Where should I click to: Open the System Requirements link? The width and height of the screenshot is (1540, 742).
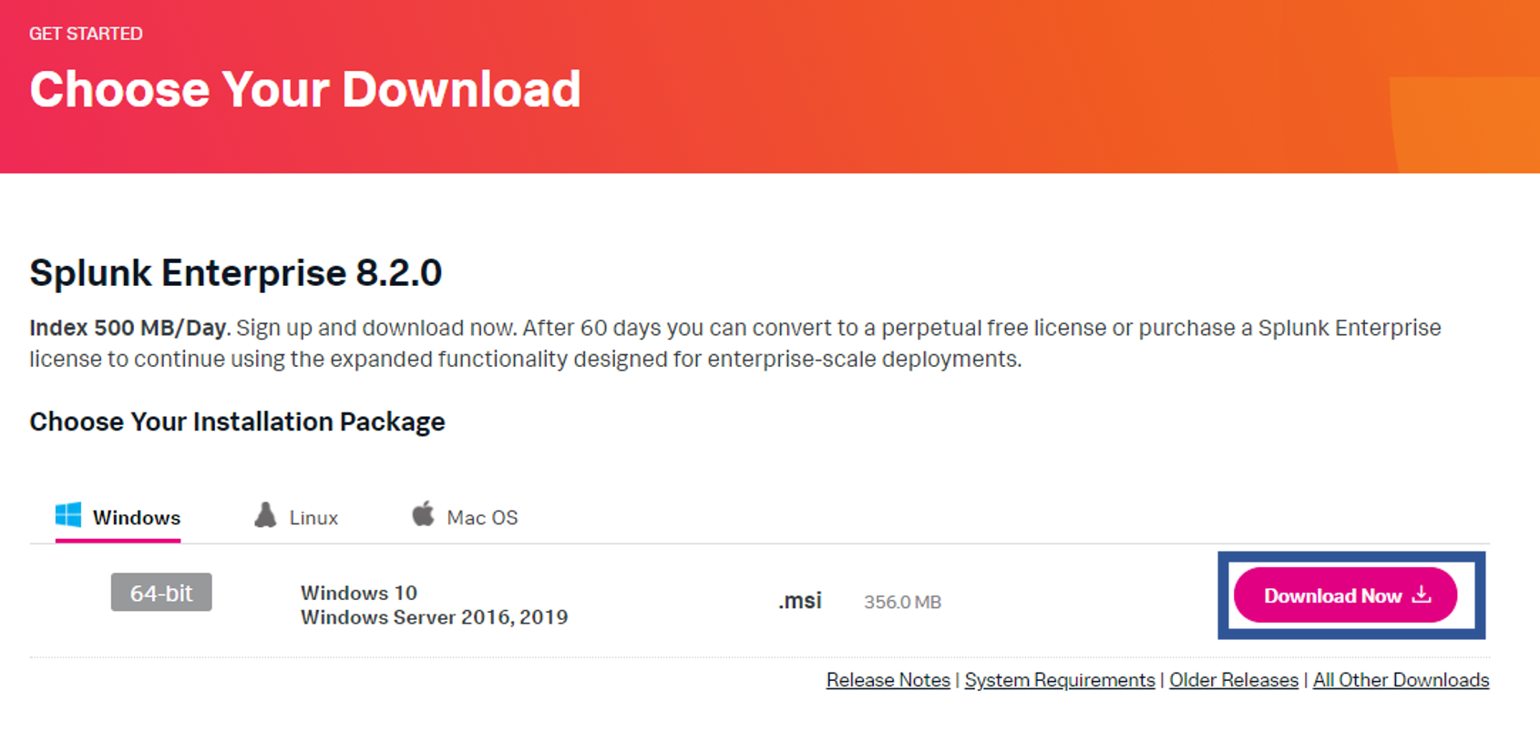pyautogui.click(x=1060, y=680)
